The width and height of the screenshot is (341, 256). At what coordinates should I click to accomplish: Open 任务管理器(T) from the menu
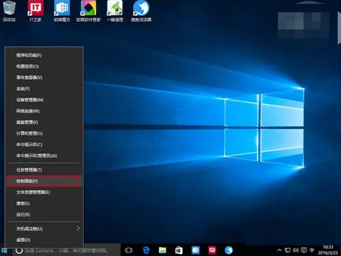tap(29, 170)
